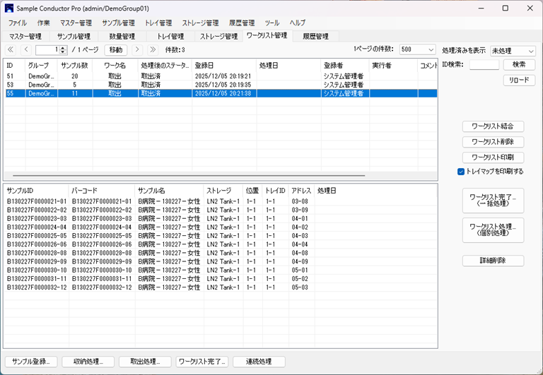The width and height of the screenshot is (543, 375).
Task: Go to the first page arrow icon
Action: [11, 50]
